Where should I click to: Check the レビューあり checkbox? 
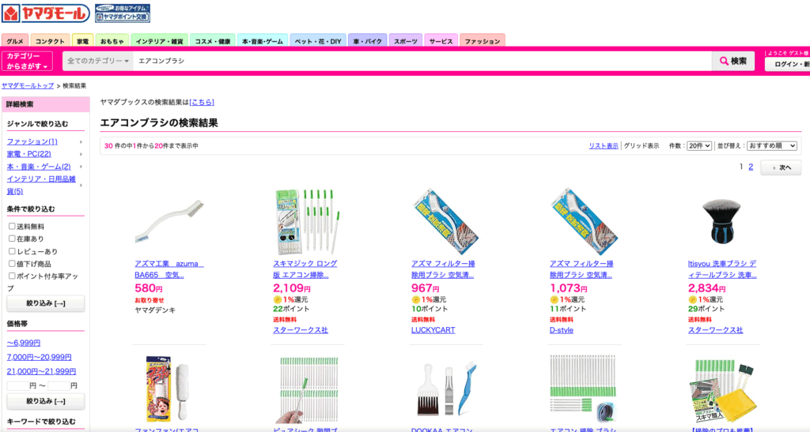pos(12,251)
